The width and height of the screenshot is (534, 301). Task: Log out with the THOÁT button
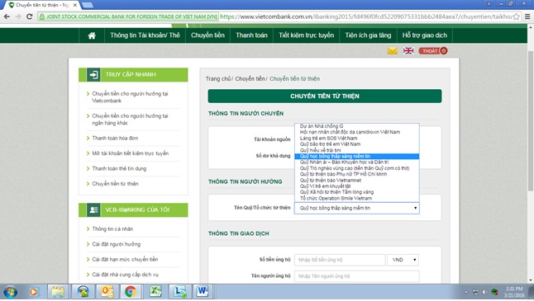tap(433, 51)
